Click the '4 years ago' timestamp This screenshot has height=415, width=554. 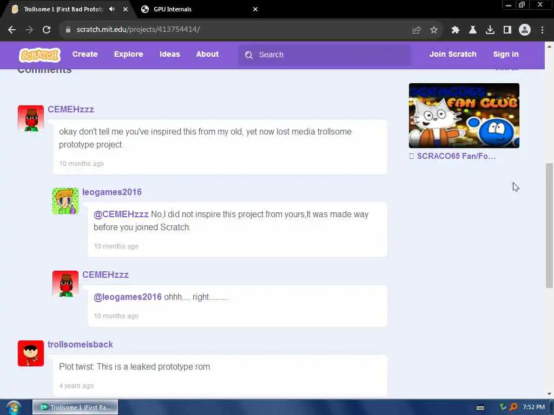[x=76, y=386]
